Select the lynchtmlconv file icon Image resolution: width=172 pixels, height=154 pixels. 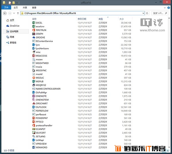(x=34, y=48)
